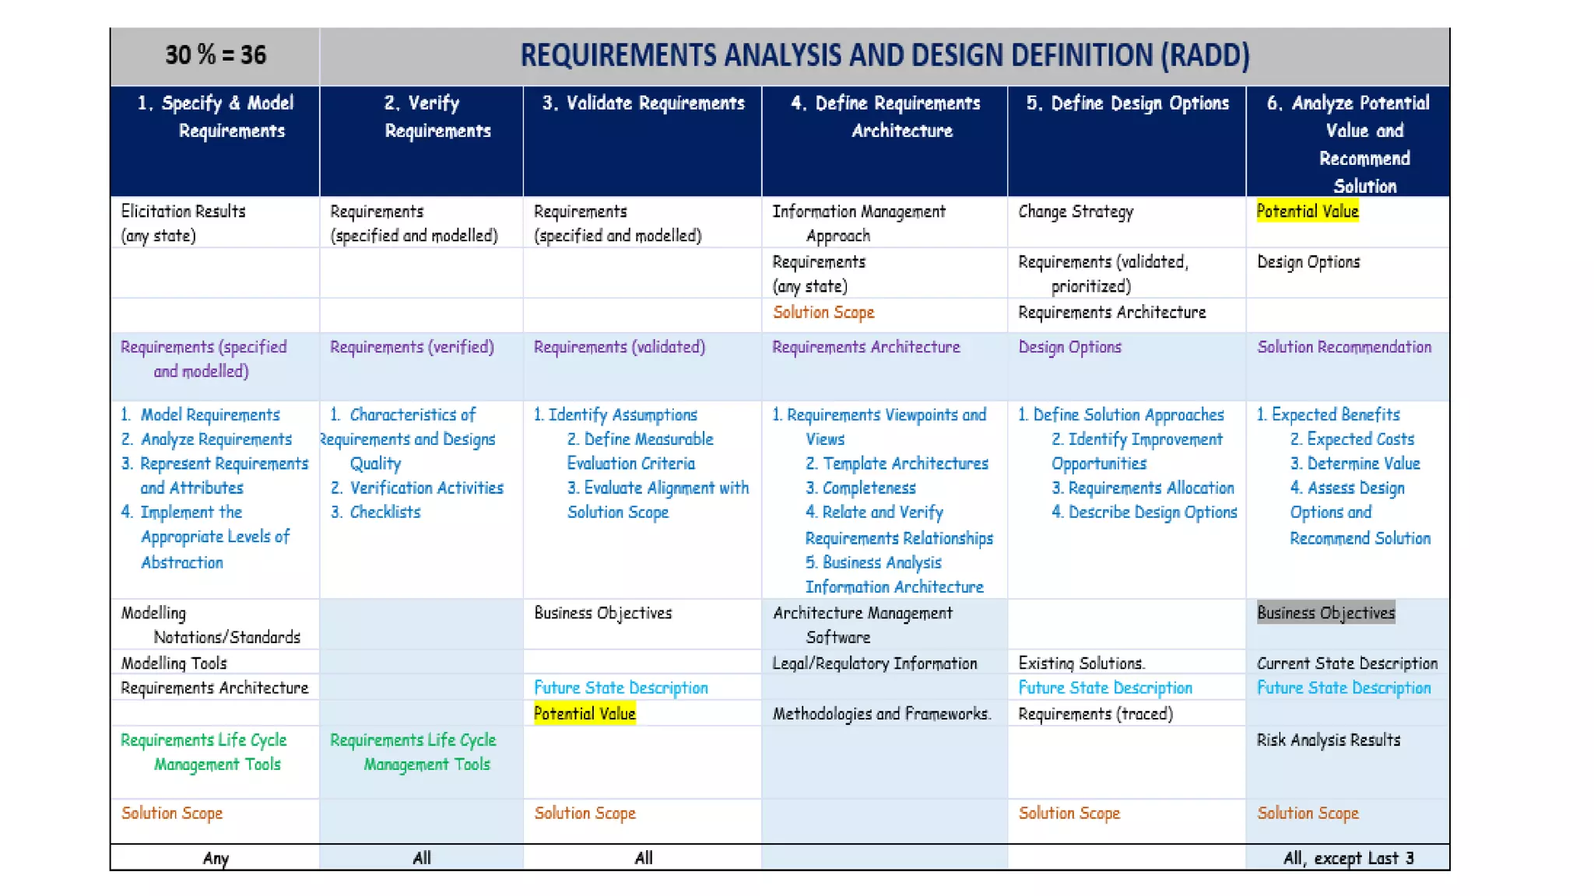This screenshot has width=1594, height=896.
Task: Click '3. Validate Requirements' column header
Action: 643,103
